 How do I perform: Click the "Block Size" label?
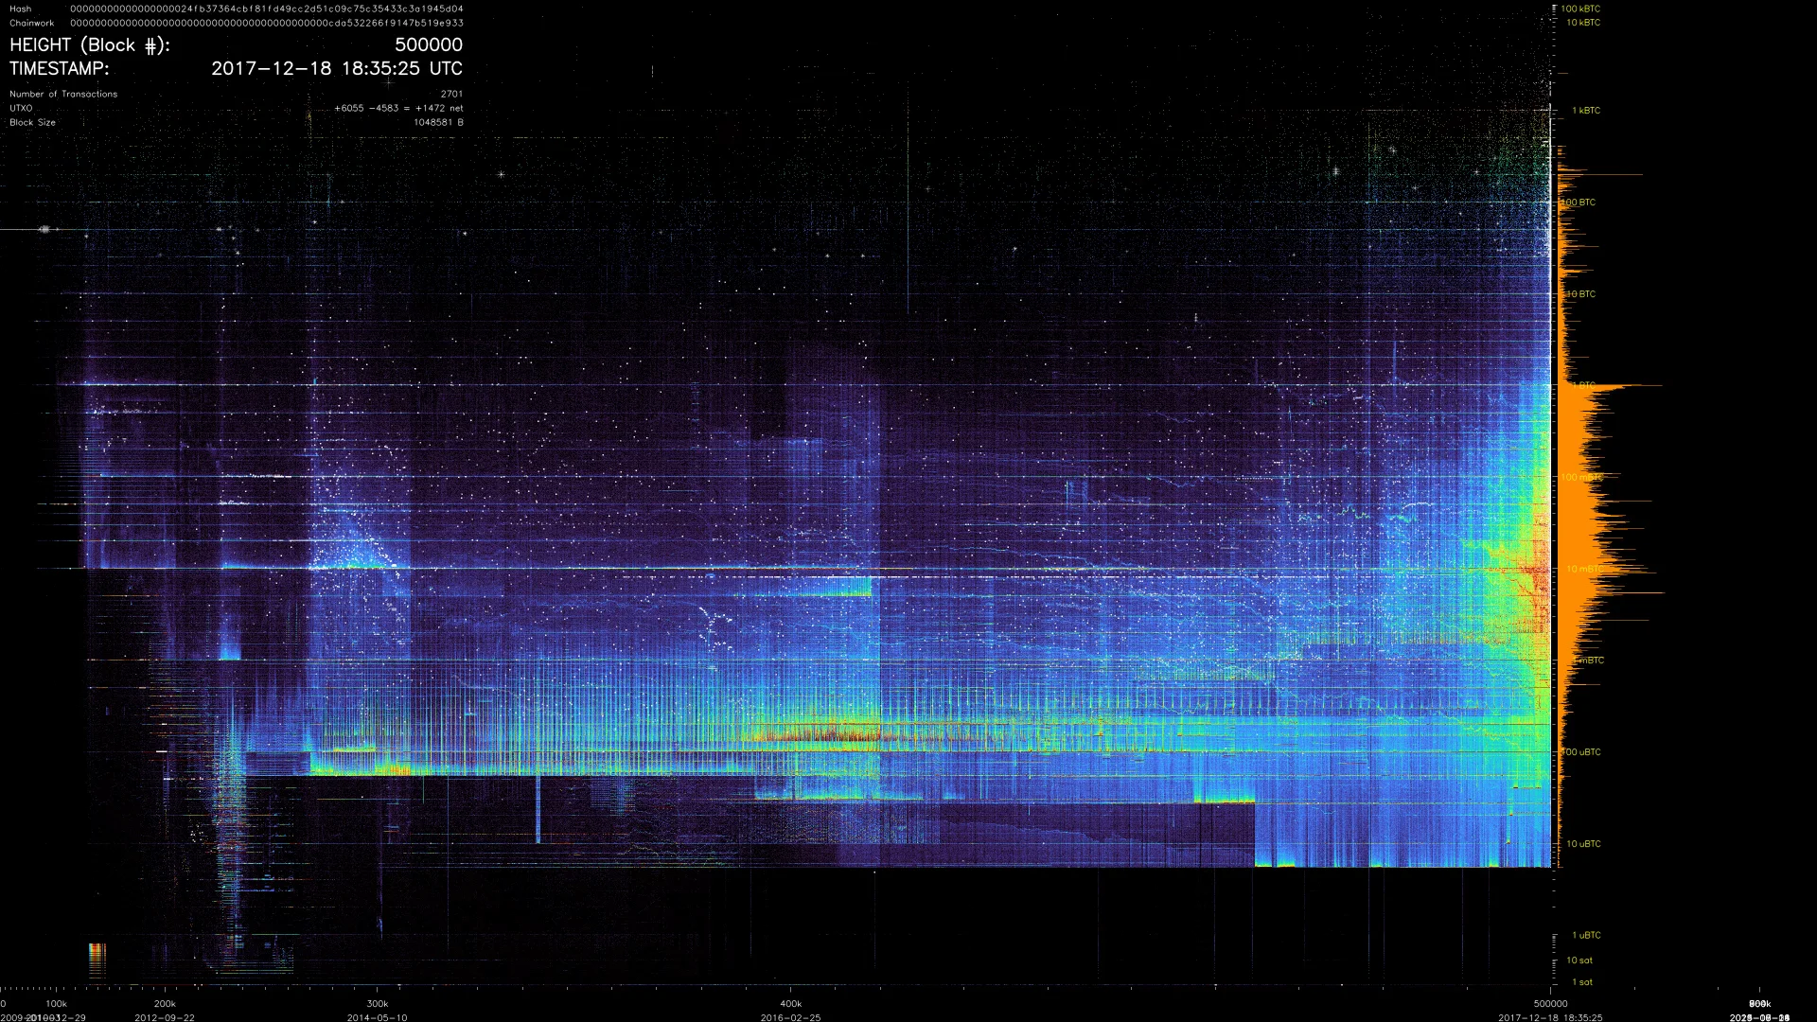tap(32, 122)
